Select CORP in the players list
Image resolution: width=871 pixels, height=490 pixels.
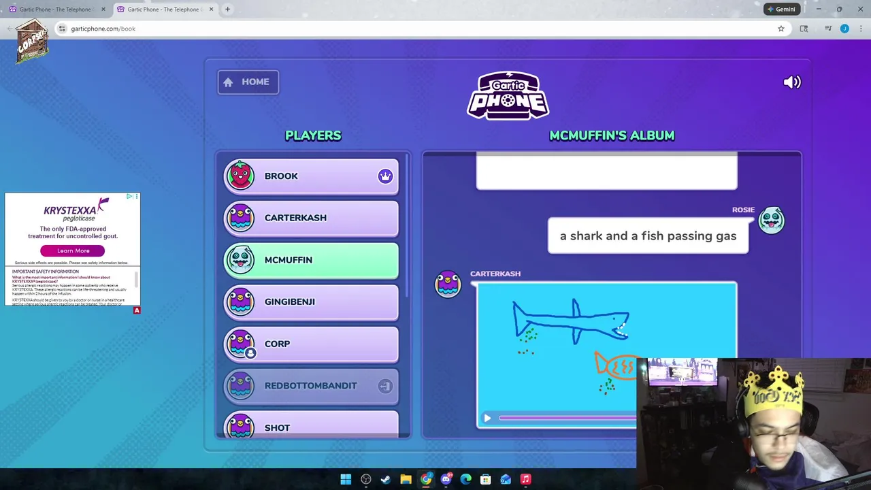click(x=312, y=344)
